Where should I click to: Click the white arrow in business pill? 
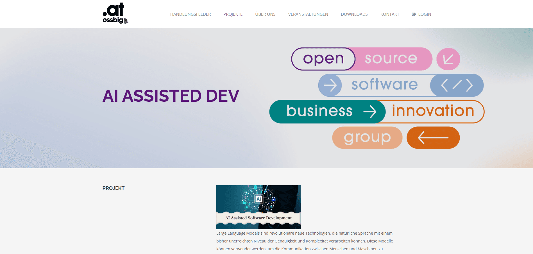click(369, 112)
